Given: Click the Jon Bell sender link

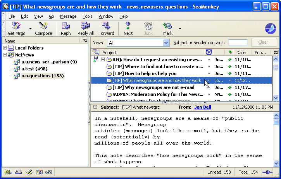Looking at the screenshot, I should (203, 107).
